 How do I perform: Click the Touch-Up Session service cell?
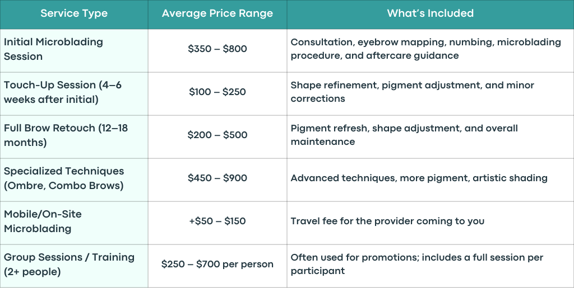coord(74,93)
